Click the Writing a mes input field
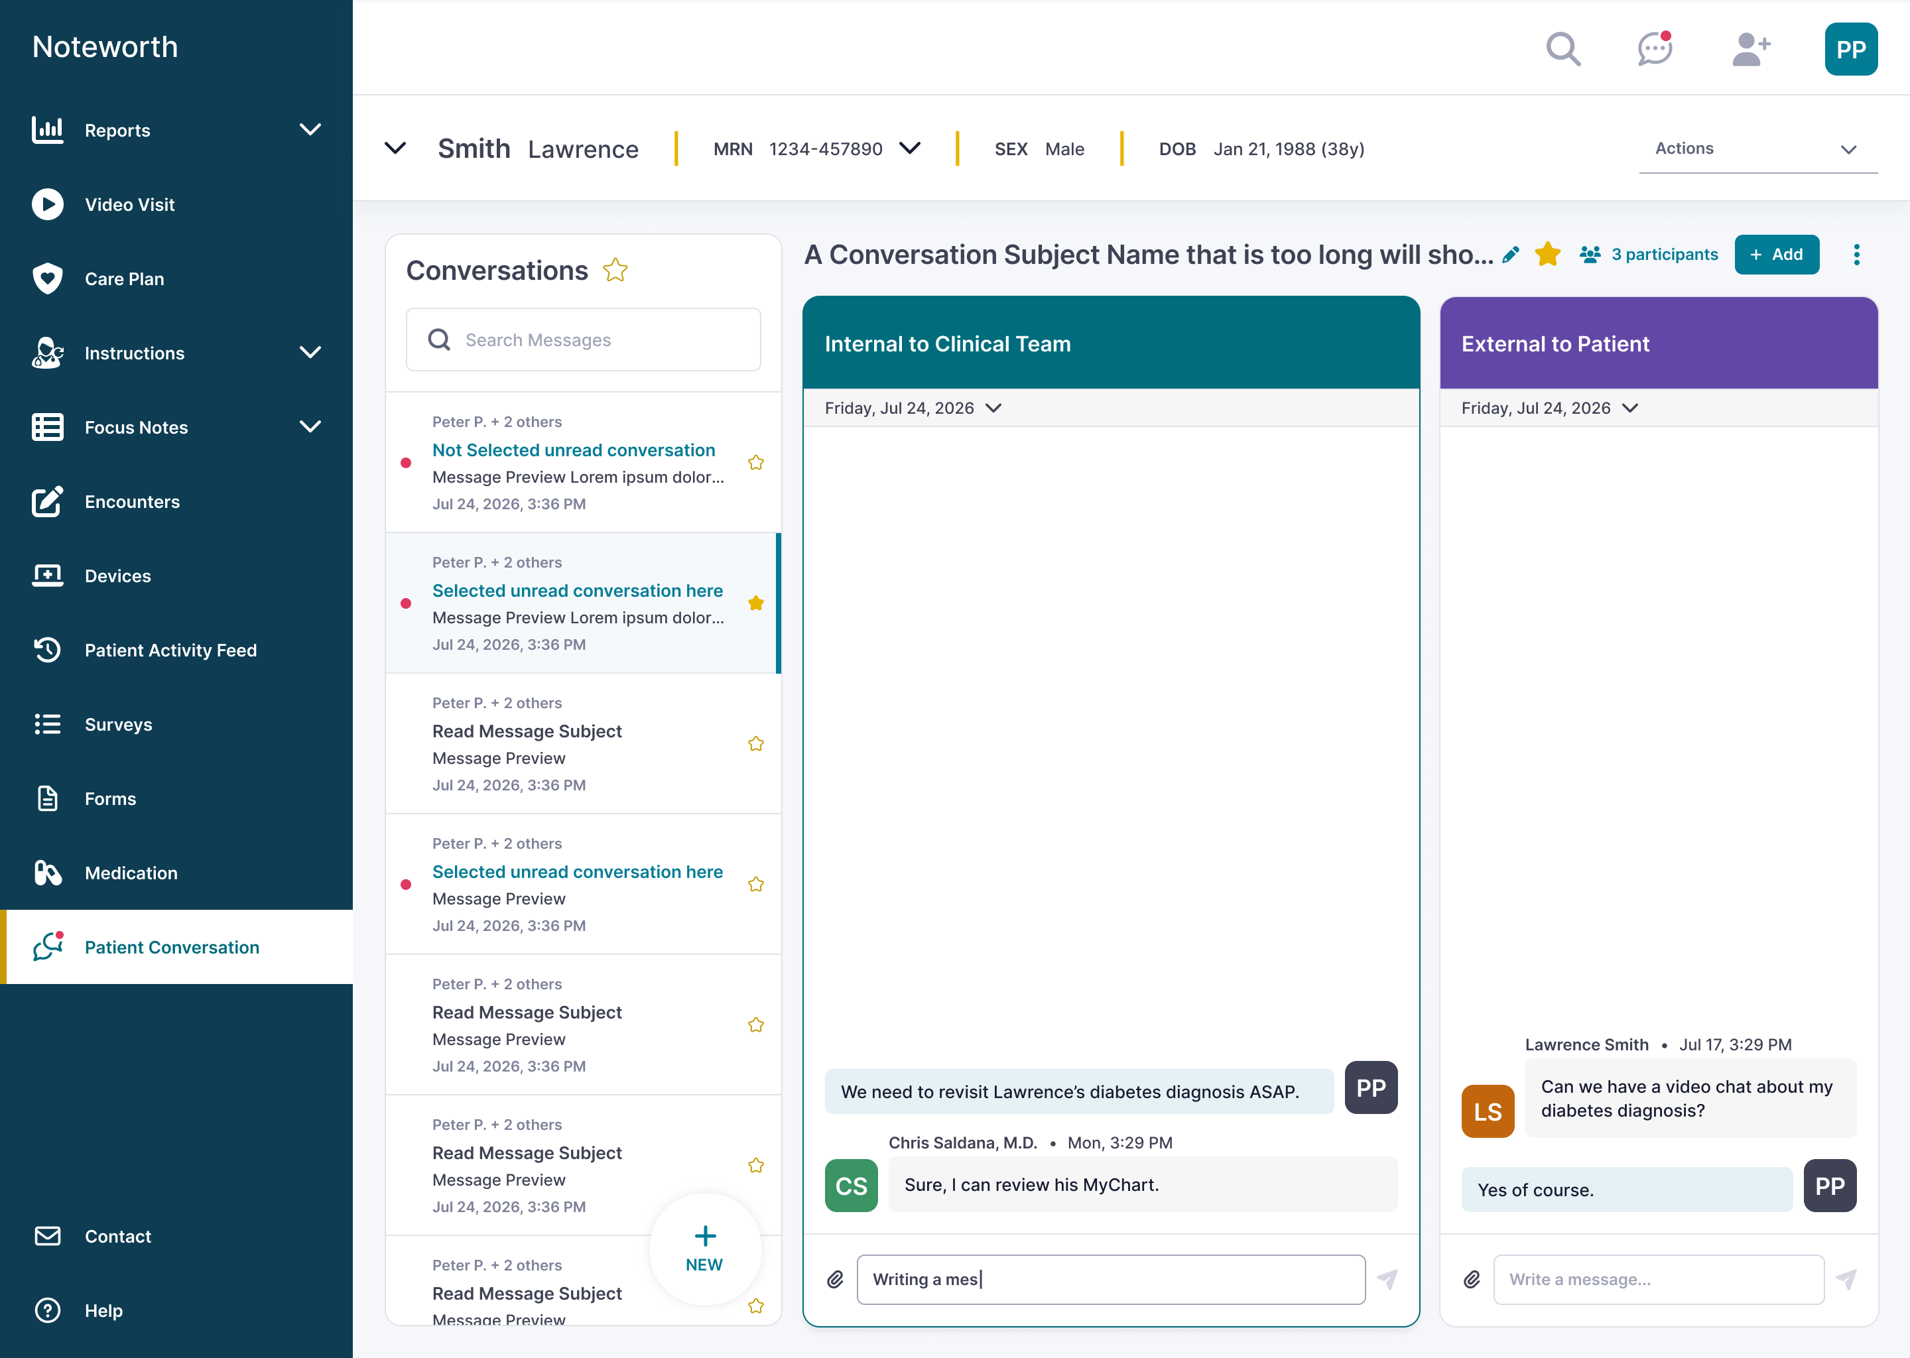 [x=1111, y=1278]
